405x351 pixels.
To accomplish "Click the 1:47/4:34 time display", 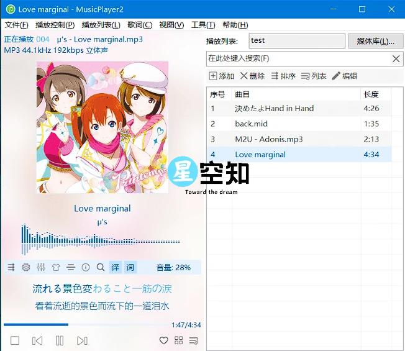I will [186, 325].
